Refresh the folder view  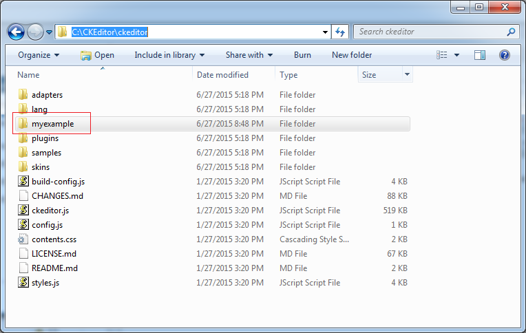pos(340,32)
